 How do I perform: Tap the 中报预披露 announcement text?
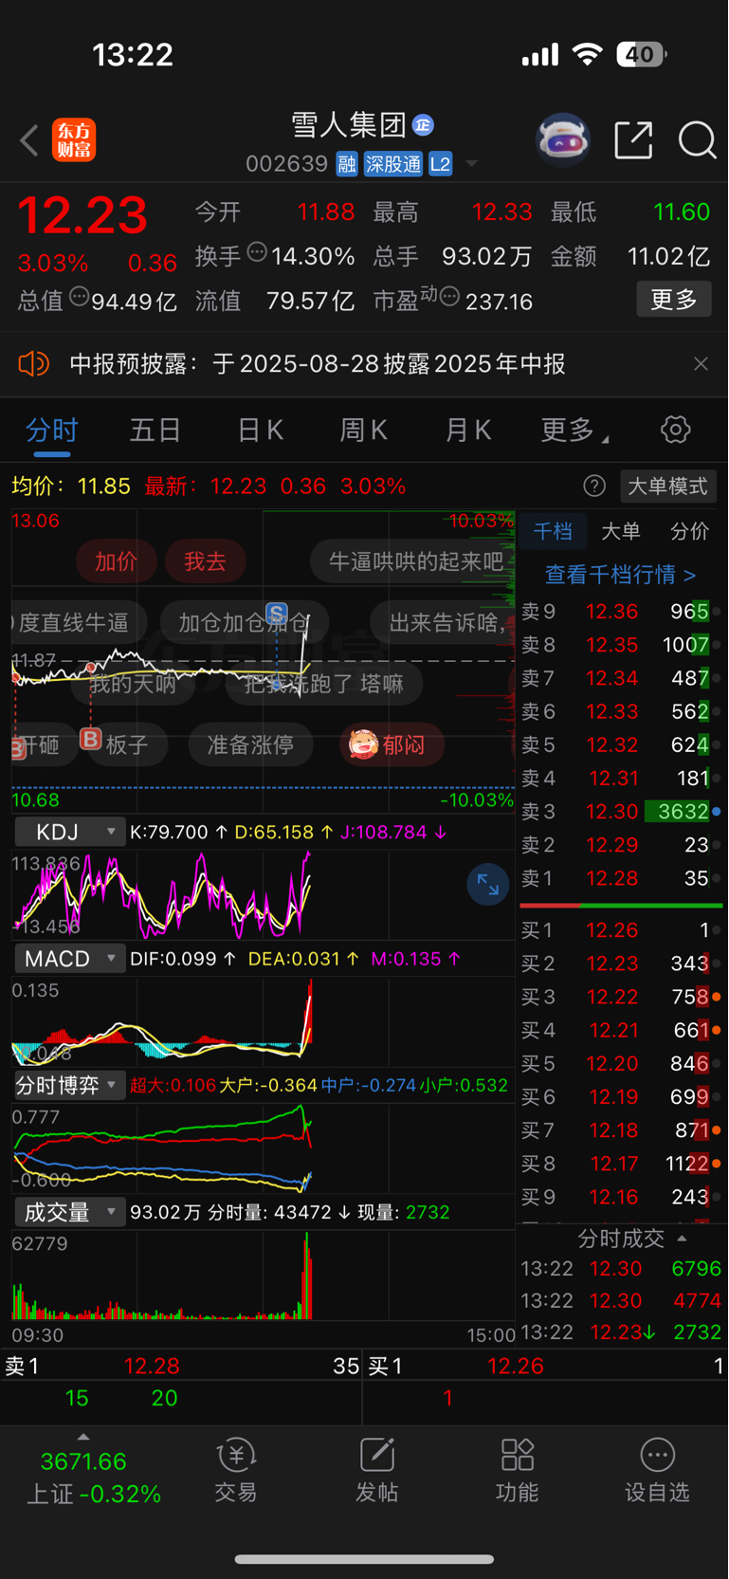tap(318, 364)
